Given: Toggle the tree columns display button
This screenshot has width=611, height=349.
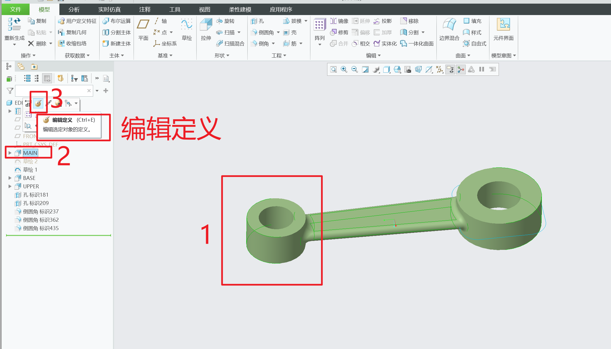Looking at the screenshot, I should (x=47, y=79).
